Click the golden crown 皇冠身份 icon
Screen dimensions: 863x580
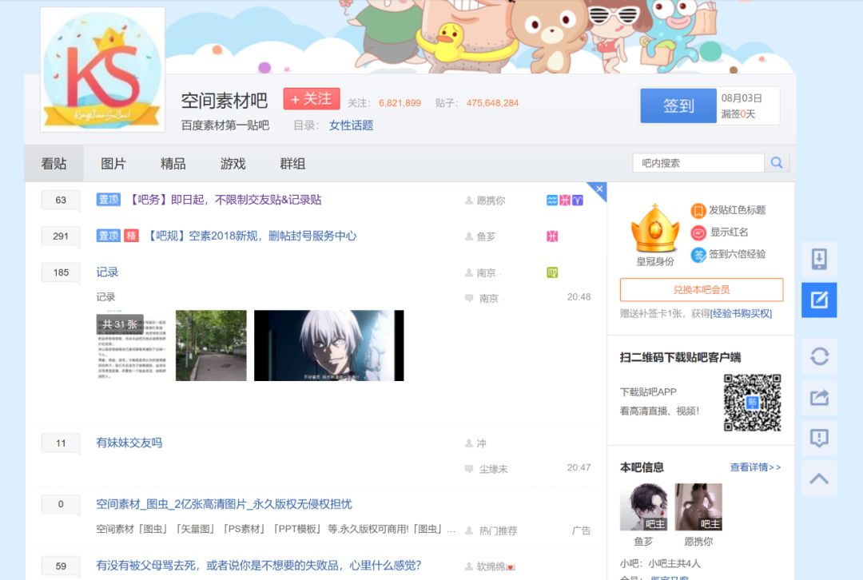(654, 232)
